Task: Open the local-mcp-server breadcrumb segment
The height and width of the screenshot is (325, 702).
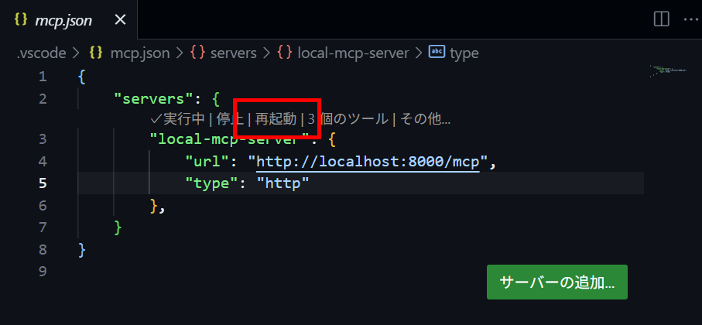Action: point(353,53)
